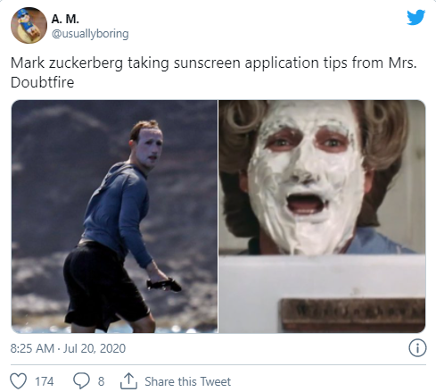Click the share upload arrow icon
The width and height of the screenshot is (436, 392).
(128, 381)
